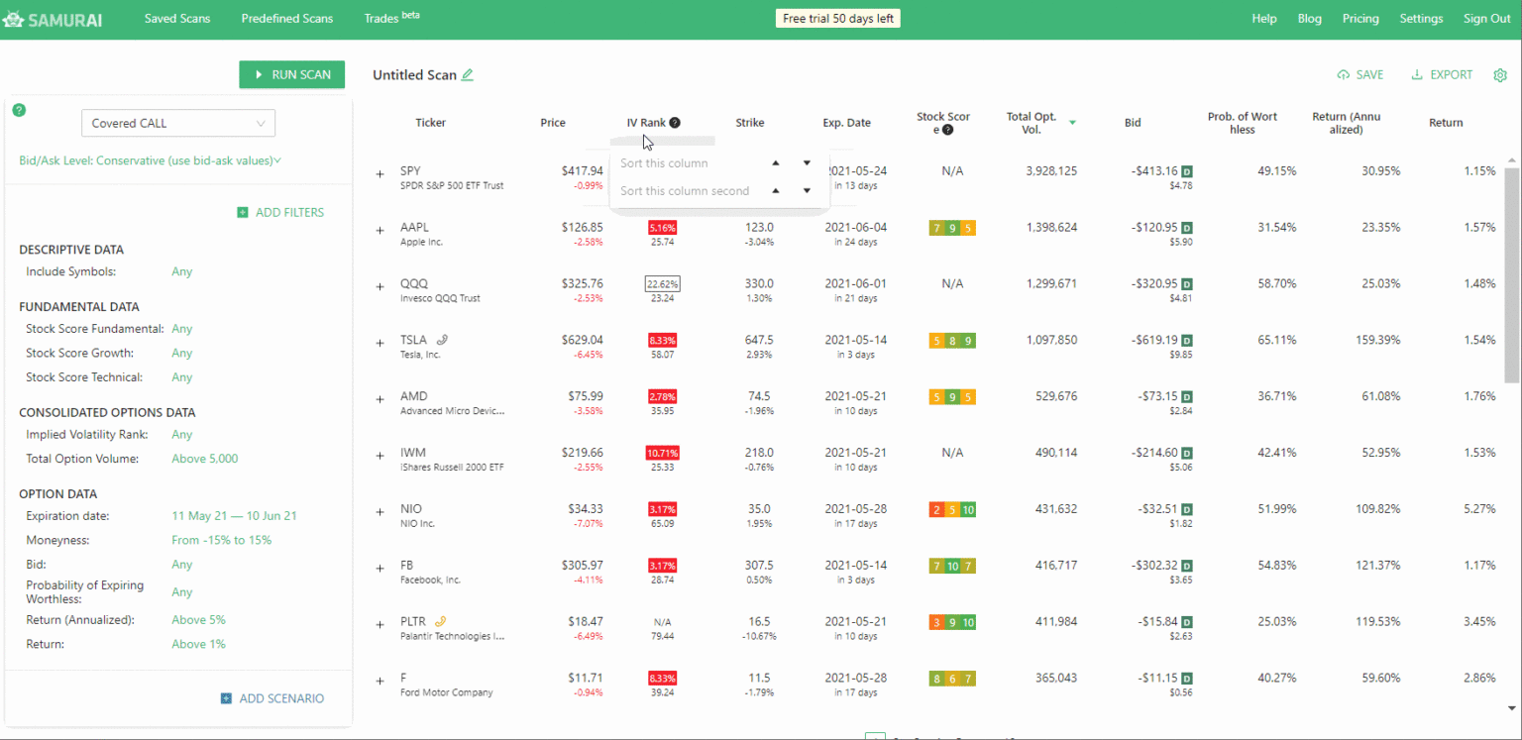
Task: Go to Trades beta tab
Action: (x=391, y=18)
